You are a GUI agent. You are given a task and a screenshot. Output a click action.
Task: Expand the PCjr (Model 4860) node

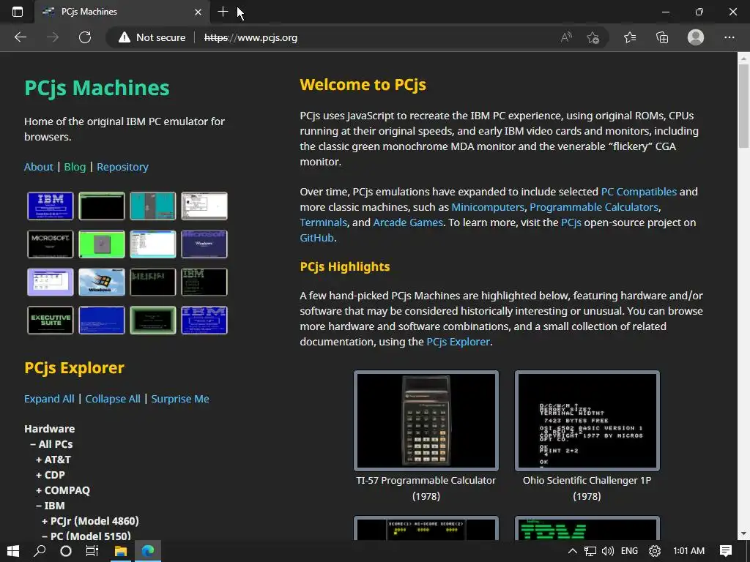pyautogui.click(x=90, y=520)
